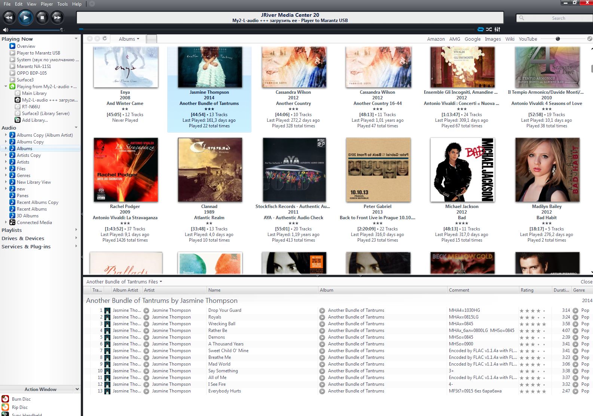Expand the Artists Copy tree node
This screenshot has width=593, height=416.
(6, 155)
